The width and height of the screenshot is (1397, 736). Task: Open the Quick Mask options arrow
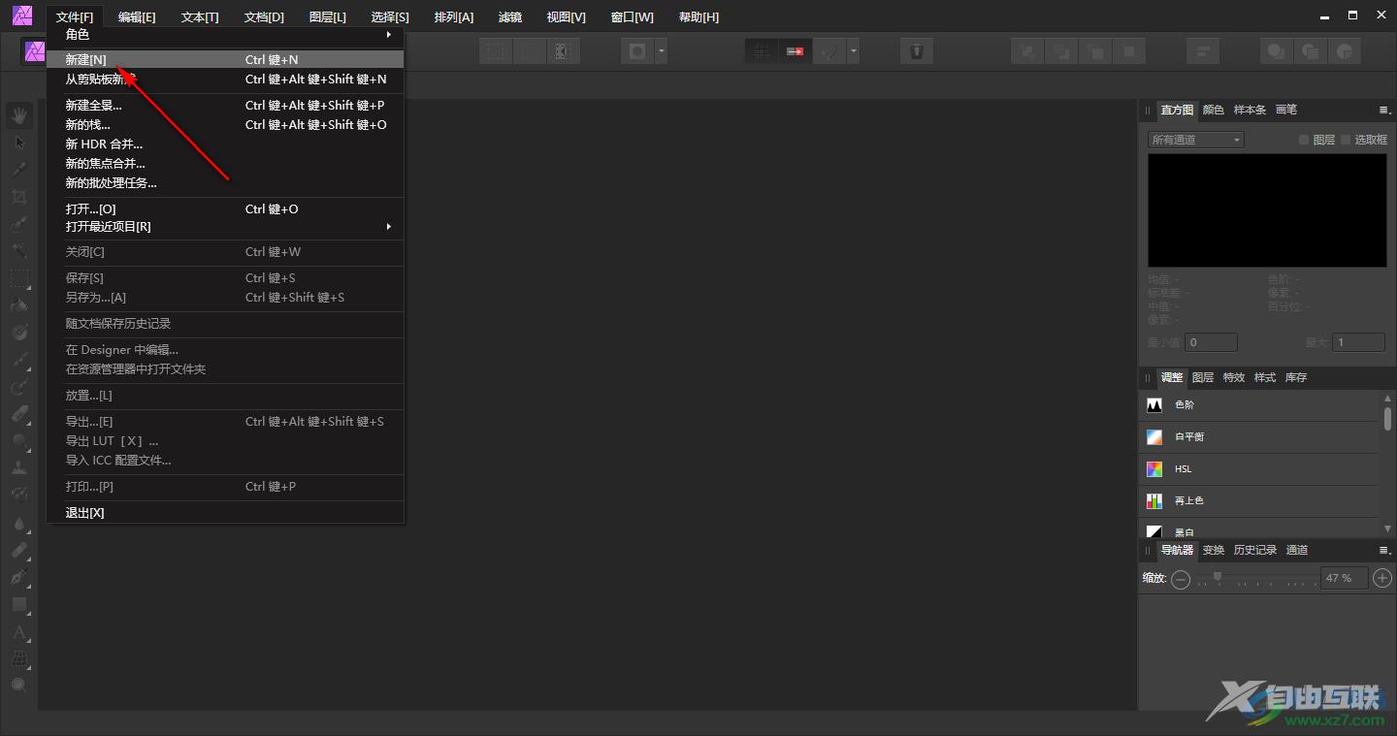click(x=661, y=51)
